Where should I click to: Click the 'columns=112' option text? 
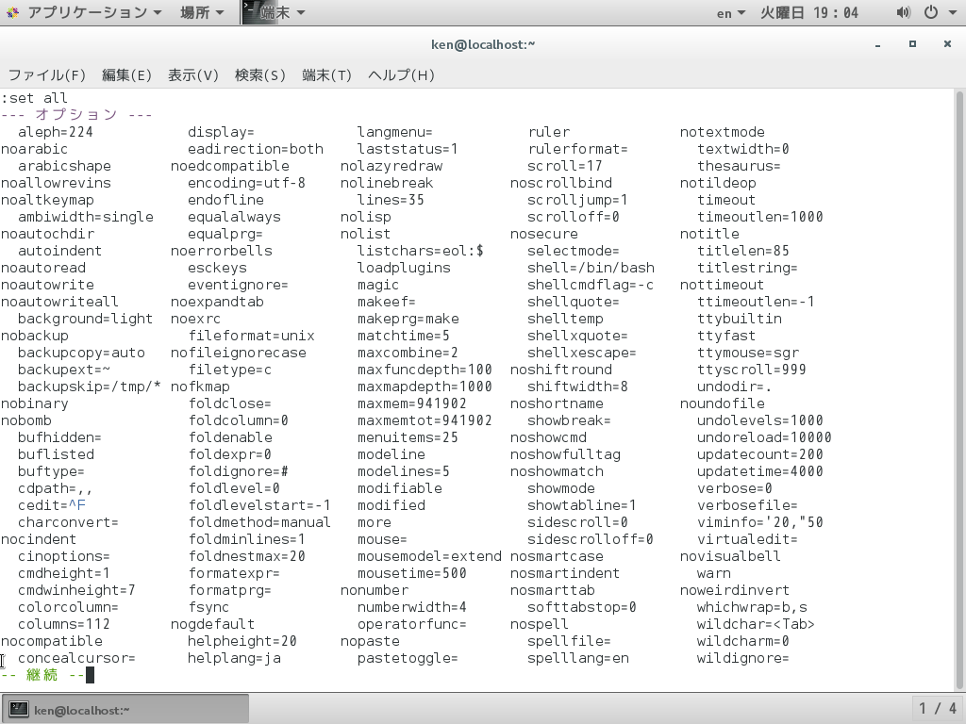tap(64, 624)
